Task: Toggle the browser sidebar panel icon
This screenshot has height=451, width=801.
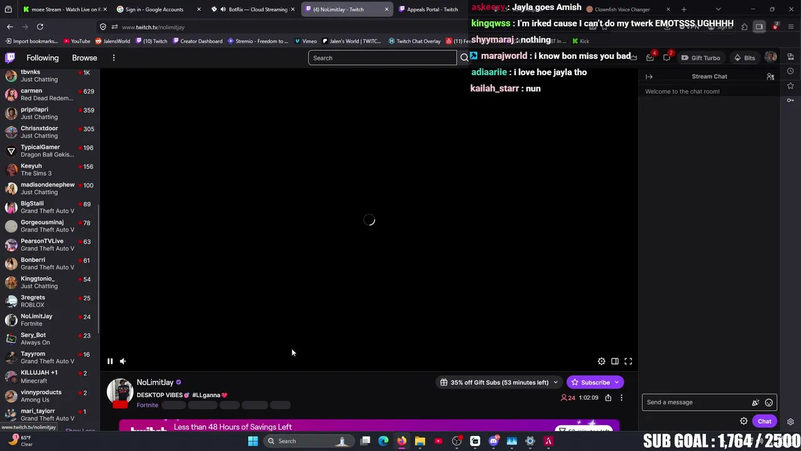Action: point(759,27)
